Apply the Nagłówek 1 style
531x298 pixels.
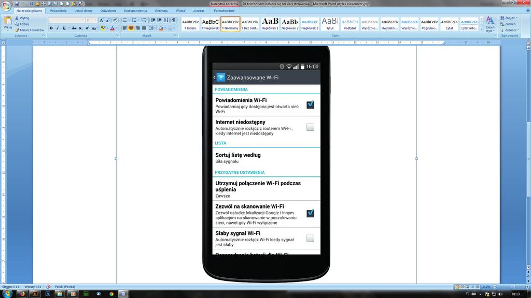pos(270,24)
